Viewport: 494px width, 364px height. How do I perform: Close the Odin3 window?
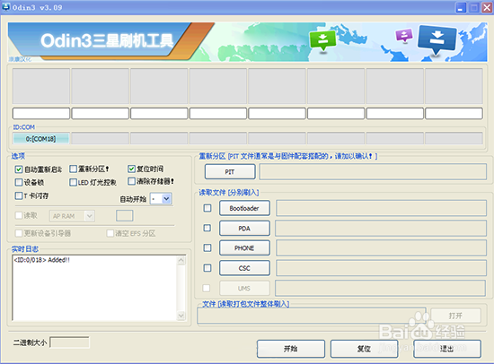click(487, 7)
